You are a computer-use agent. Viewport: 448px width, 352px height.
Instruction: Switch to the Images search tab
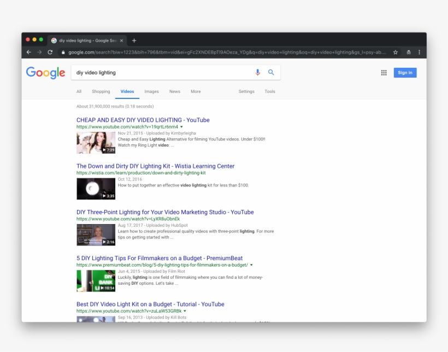coord(151,91)
